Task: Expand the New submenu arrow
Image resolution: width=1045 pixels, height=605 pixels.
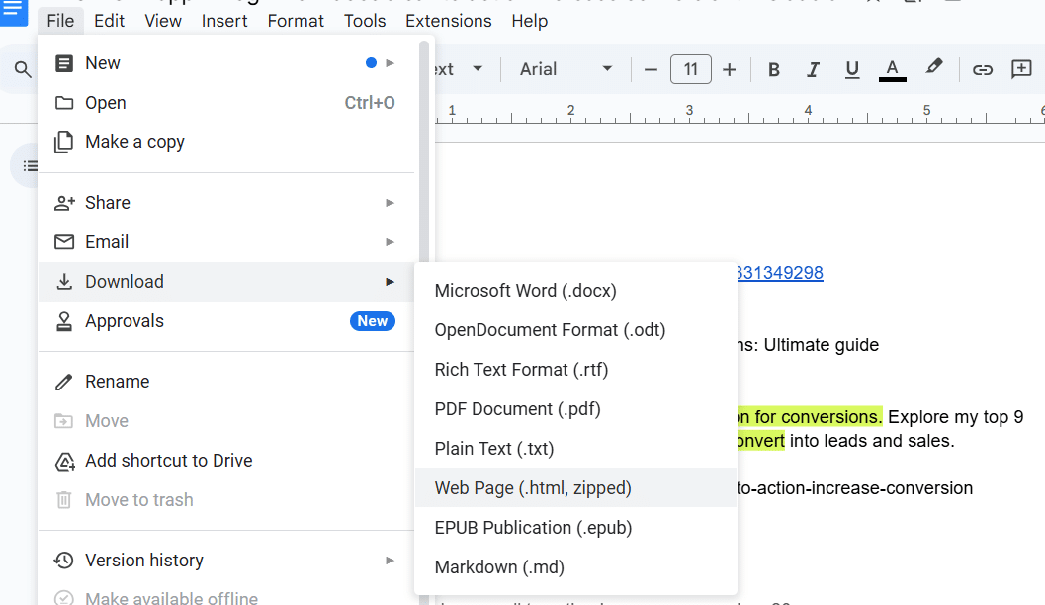Action: [390, 63]
